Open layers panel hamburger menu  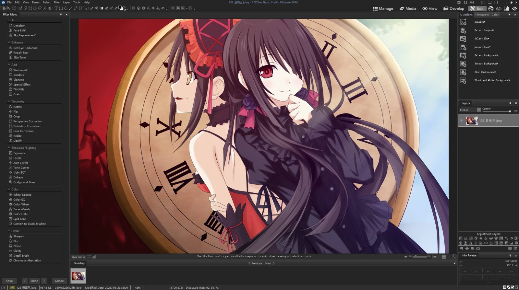coord(510,249)
